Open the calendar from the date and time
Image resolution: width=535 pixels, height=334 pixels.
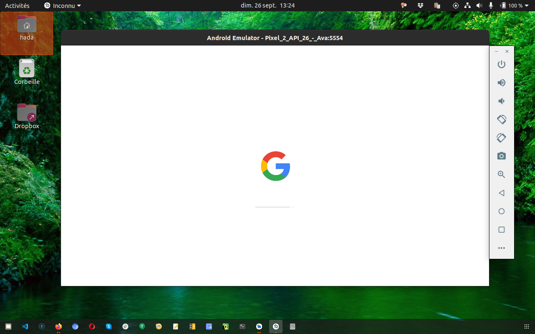point(267,5)
